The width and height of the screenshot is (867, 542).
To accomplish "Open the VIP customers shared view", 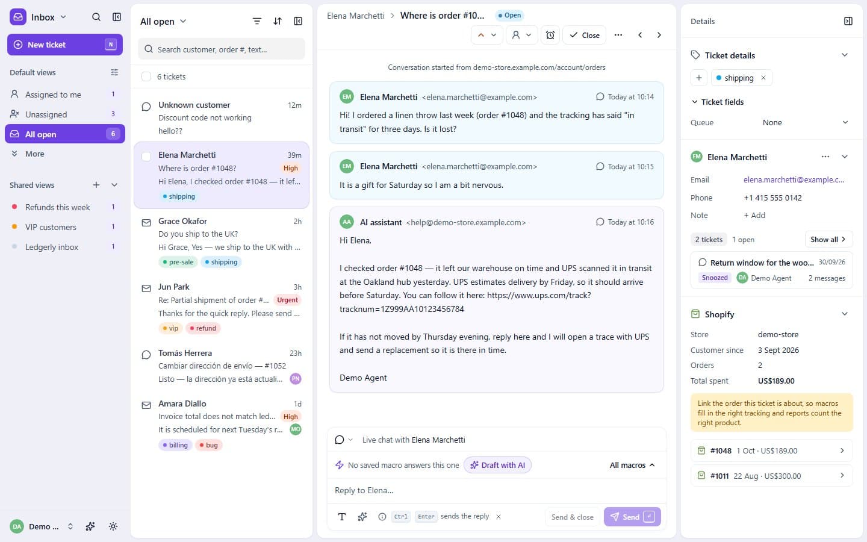I will click(x=65, y=227).
